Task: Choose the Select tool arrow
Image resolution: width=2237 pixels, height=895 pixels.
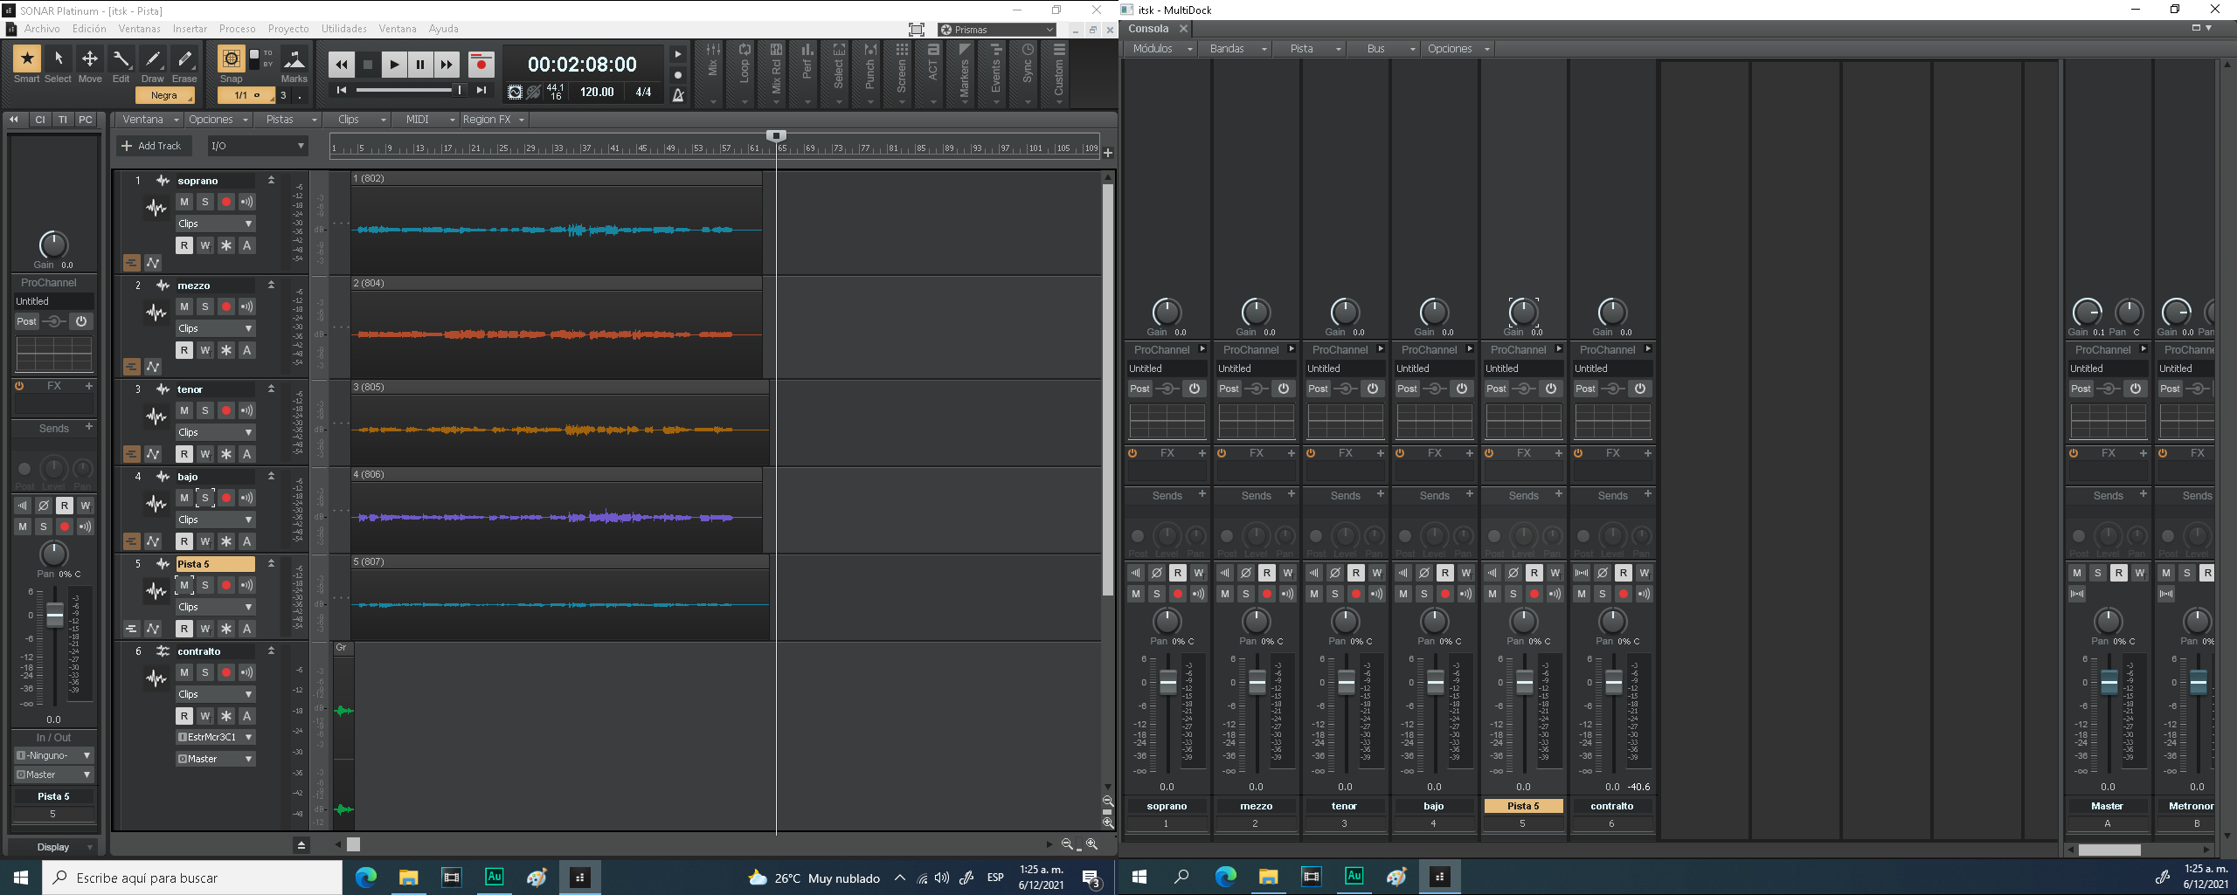Action: pyautogui.click(x=58, y=59)
